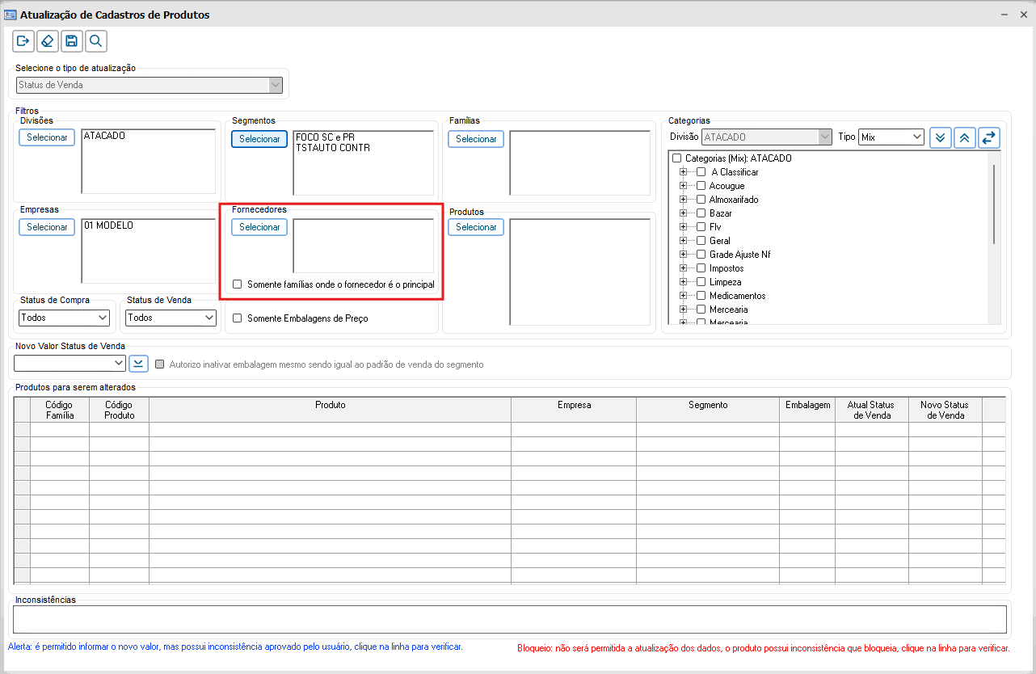Tick the 'Categorias (Mix): ATACADO' root checkbox

pyautogui.click(x=677, y=158)
